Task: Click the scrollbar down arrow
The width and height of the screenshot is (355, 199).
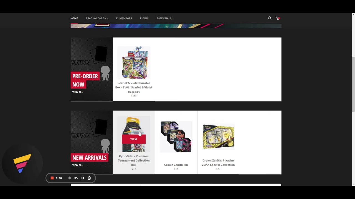Action: 353,184
